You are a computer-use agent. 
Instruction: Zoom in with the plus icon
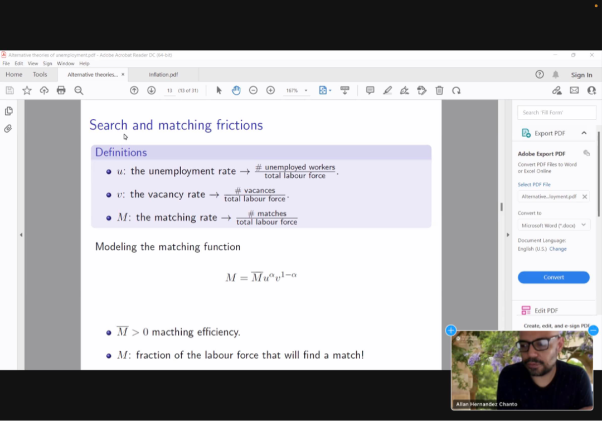pyautogui.click(x=270, y=90)
